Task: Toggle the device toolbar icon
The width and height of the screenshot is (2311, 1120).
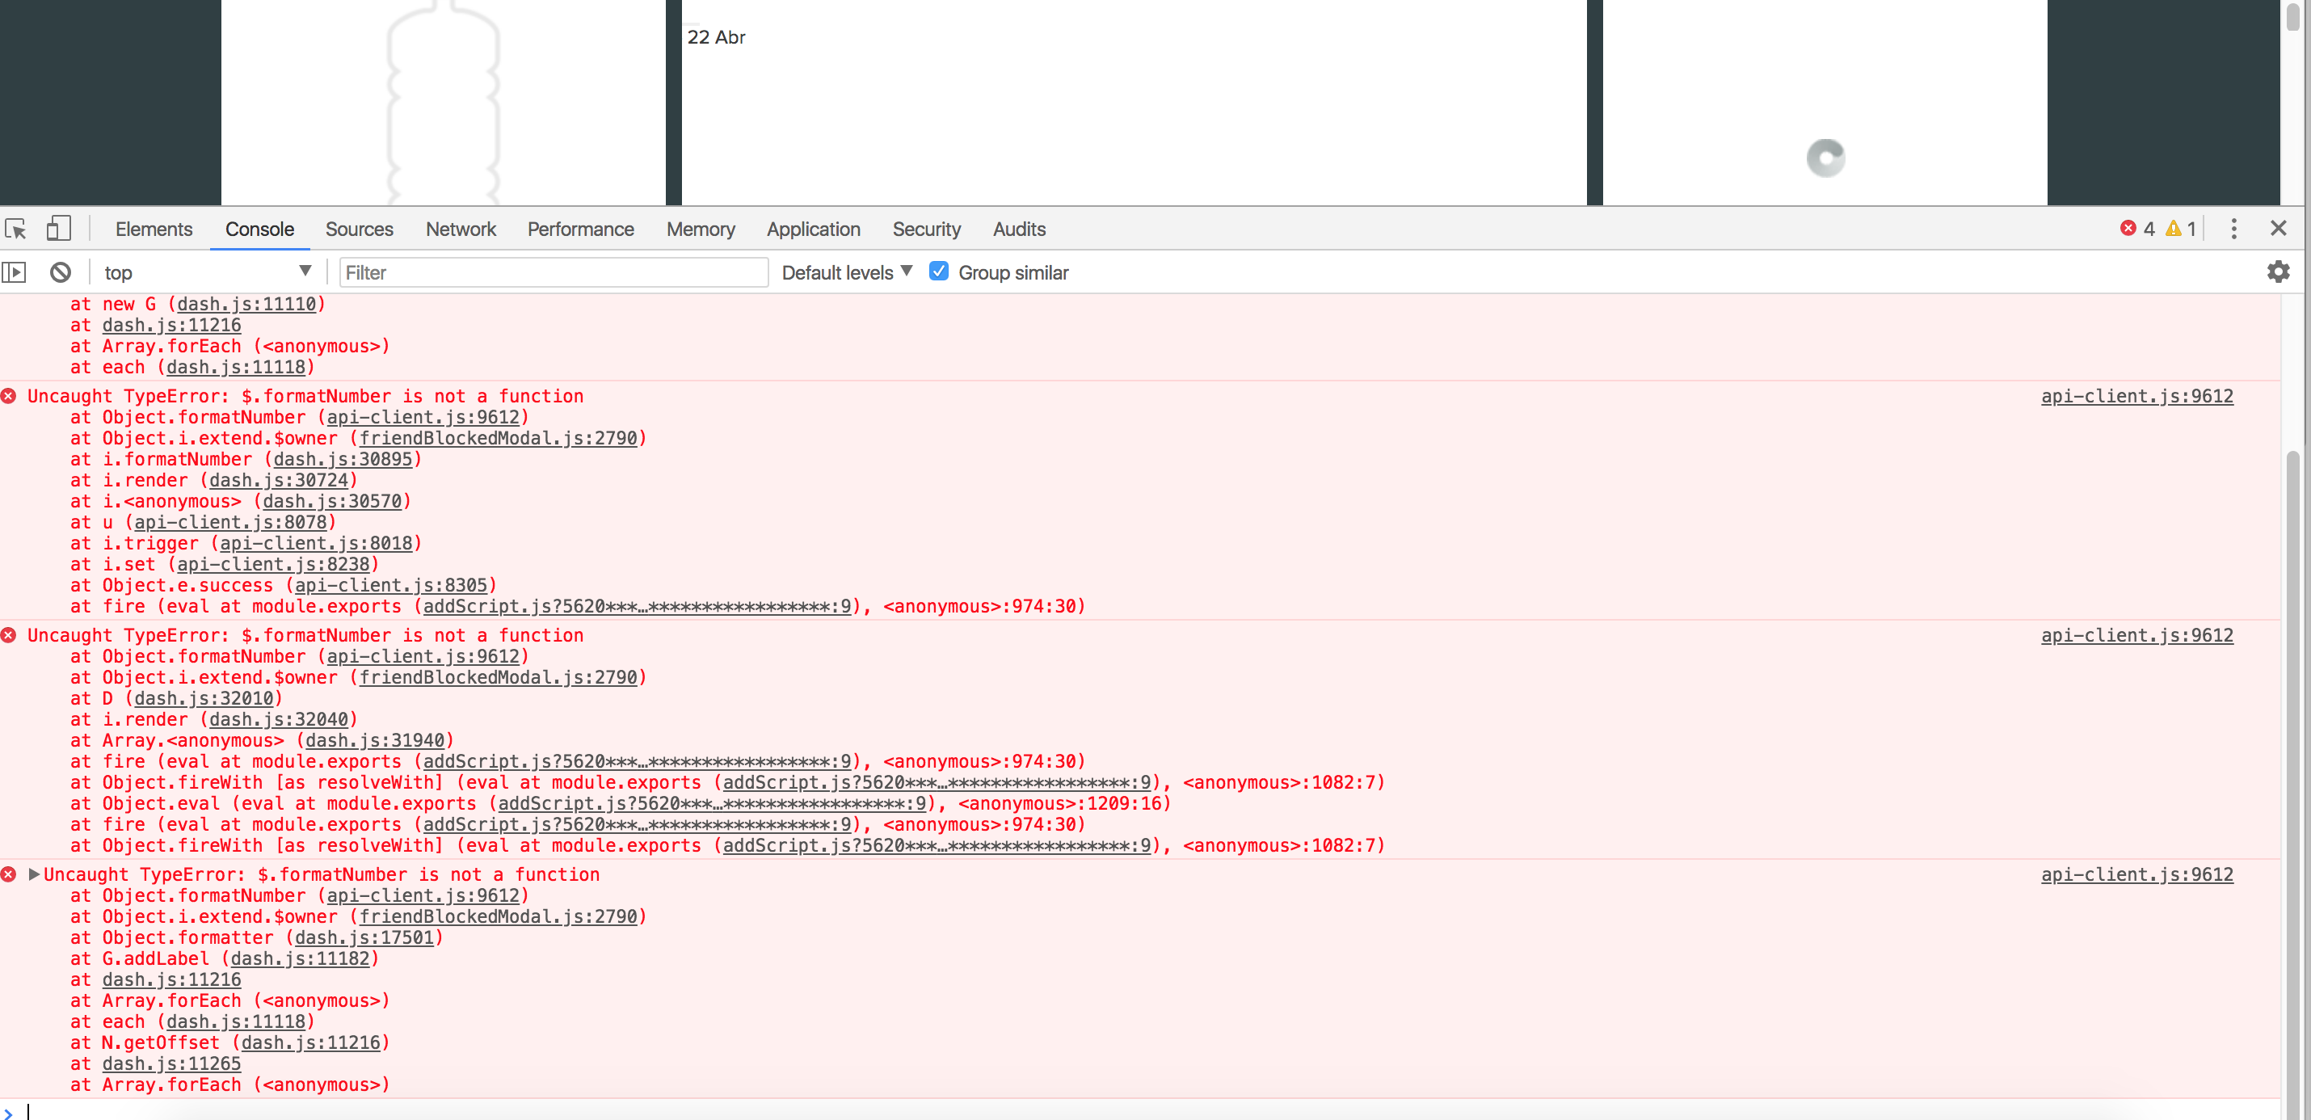Action: 58,229
